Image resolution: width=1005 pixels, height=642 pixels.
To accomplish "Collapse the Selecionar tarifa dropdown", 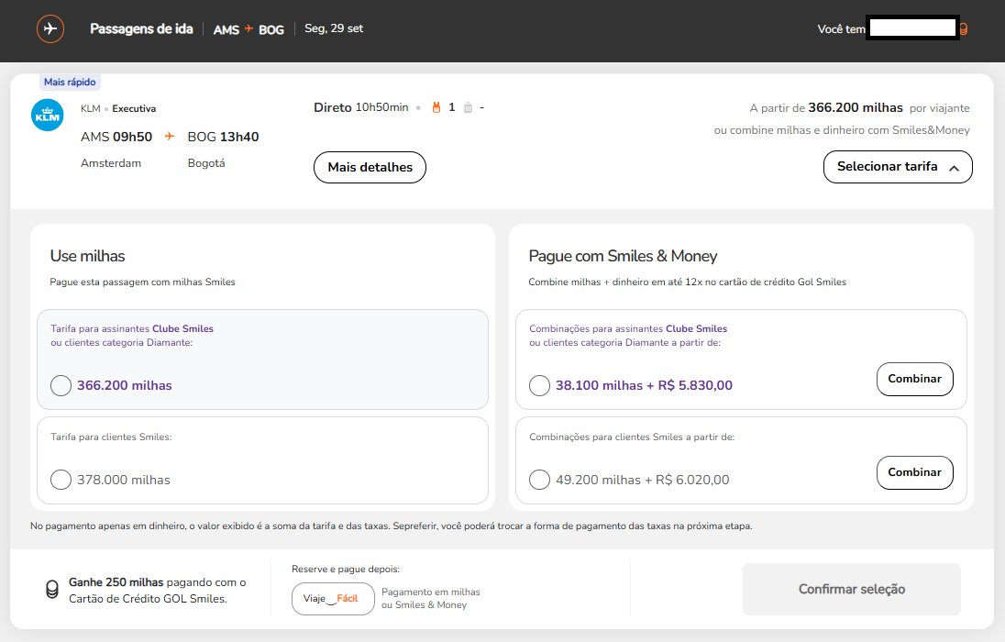I will click(898, 167).
